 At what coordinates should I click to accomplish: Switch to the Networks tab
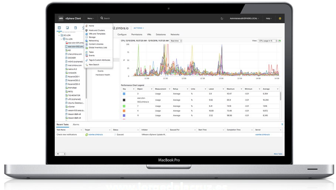coord(175,34)
